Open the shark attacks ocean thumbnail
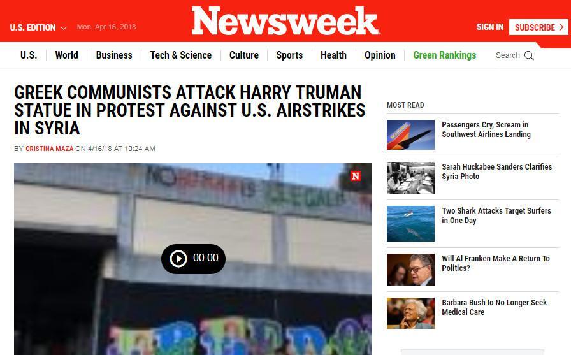 coord(410,224)
